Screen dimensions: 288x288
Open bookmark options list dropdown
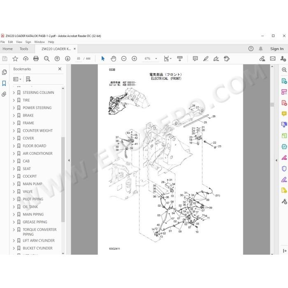[x=17, y=79]
